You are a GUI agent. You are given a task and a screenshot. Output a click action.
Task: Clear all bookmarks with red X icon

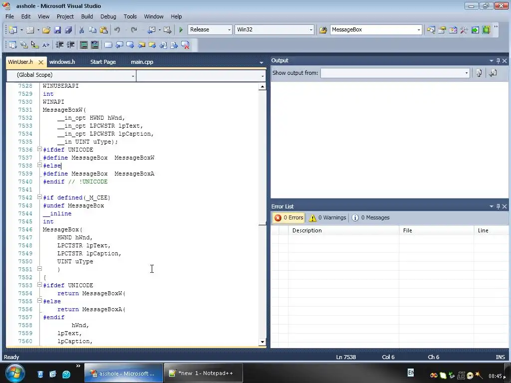(x=185, y=45)
